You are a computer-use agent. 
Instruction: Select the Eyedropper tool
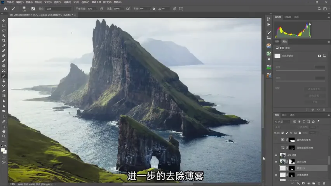point(4,46)
